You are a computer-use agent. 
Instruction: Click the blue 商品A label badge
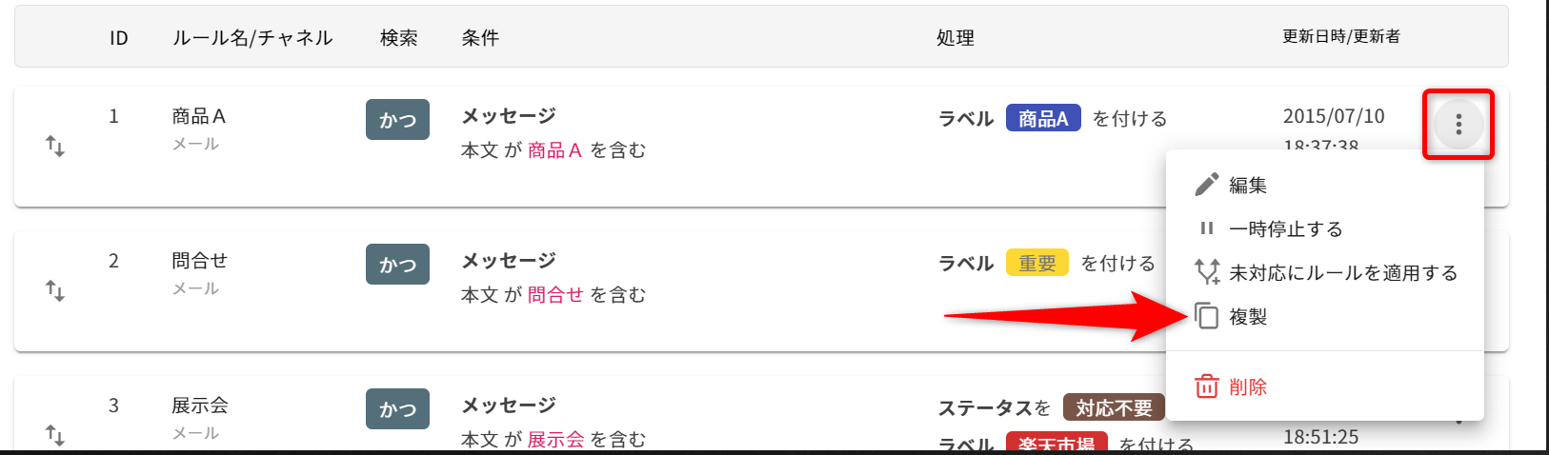(x=1043, y=119)
